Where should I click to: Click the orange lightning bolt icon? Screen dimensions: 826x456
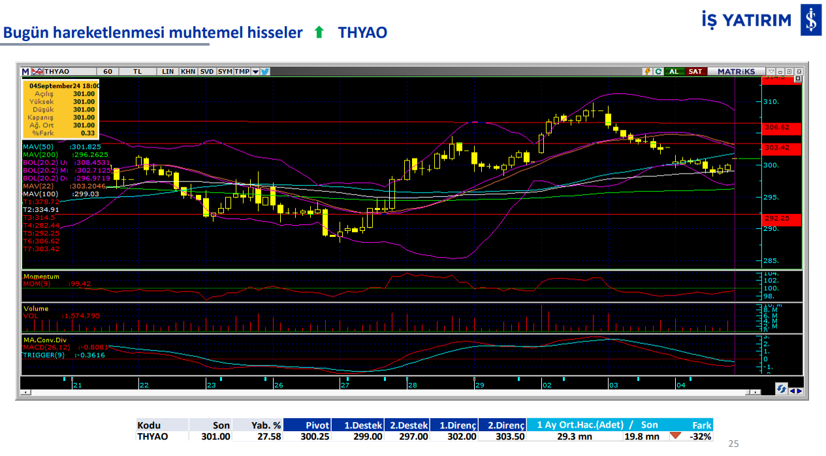pos(647,71)
